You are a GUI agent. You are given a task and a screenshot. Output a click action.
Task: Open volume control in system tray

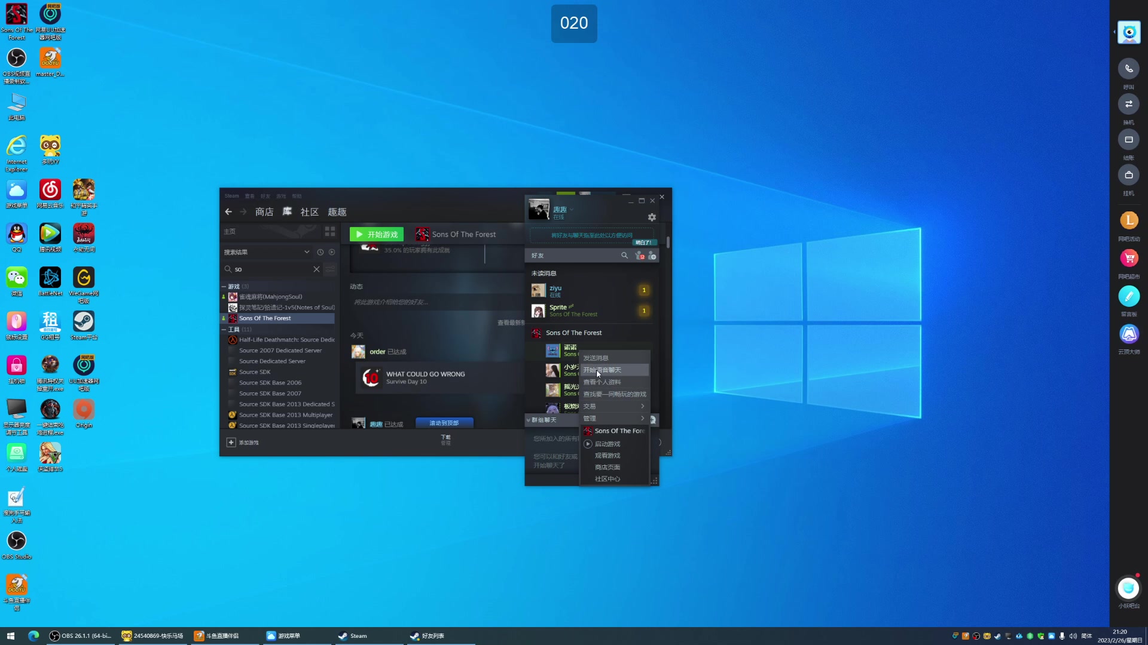click(1073, 636)
